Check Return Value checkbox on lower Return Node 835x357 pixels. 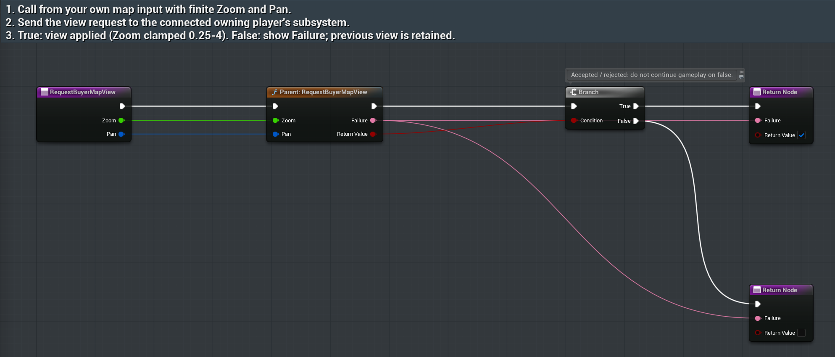click(x=801, y=333)
